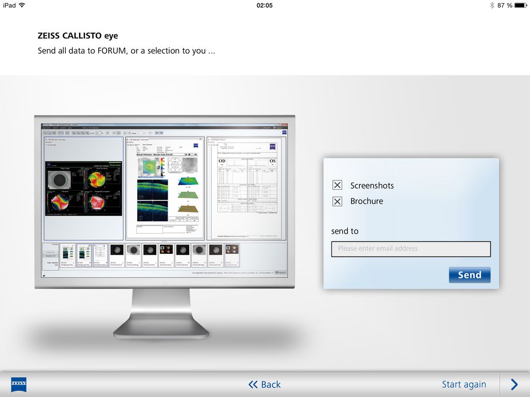The height and width of the screenshot is (397, 530).
Task: Open the single-page layout view icon
Action: coord(45,133)
